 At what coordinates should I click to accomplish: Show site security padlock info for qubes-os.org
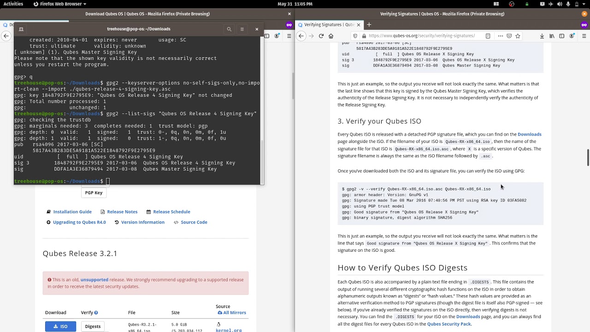click(364, 36)
